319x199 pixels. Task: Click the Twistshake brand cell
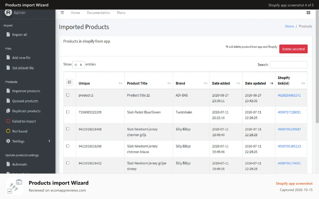pos(184,112)
